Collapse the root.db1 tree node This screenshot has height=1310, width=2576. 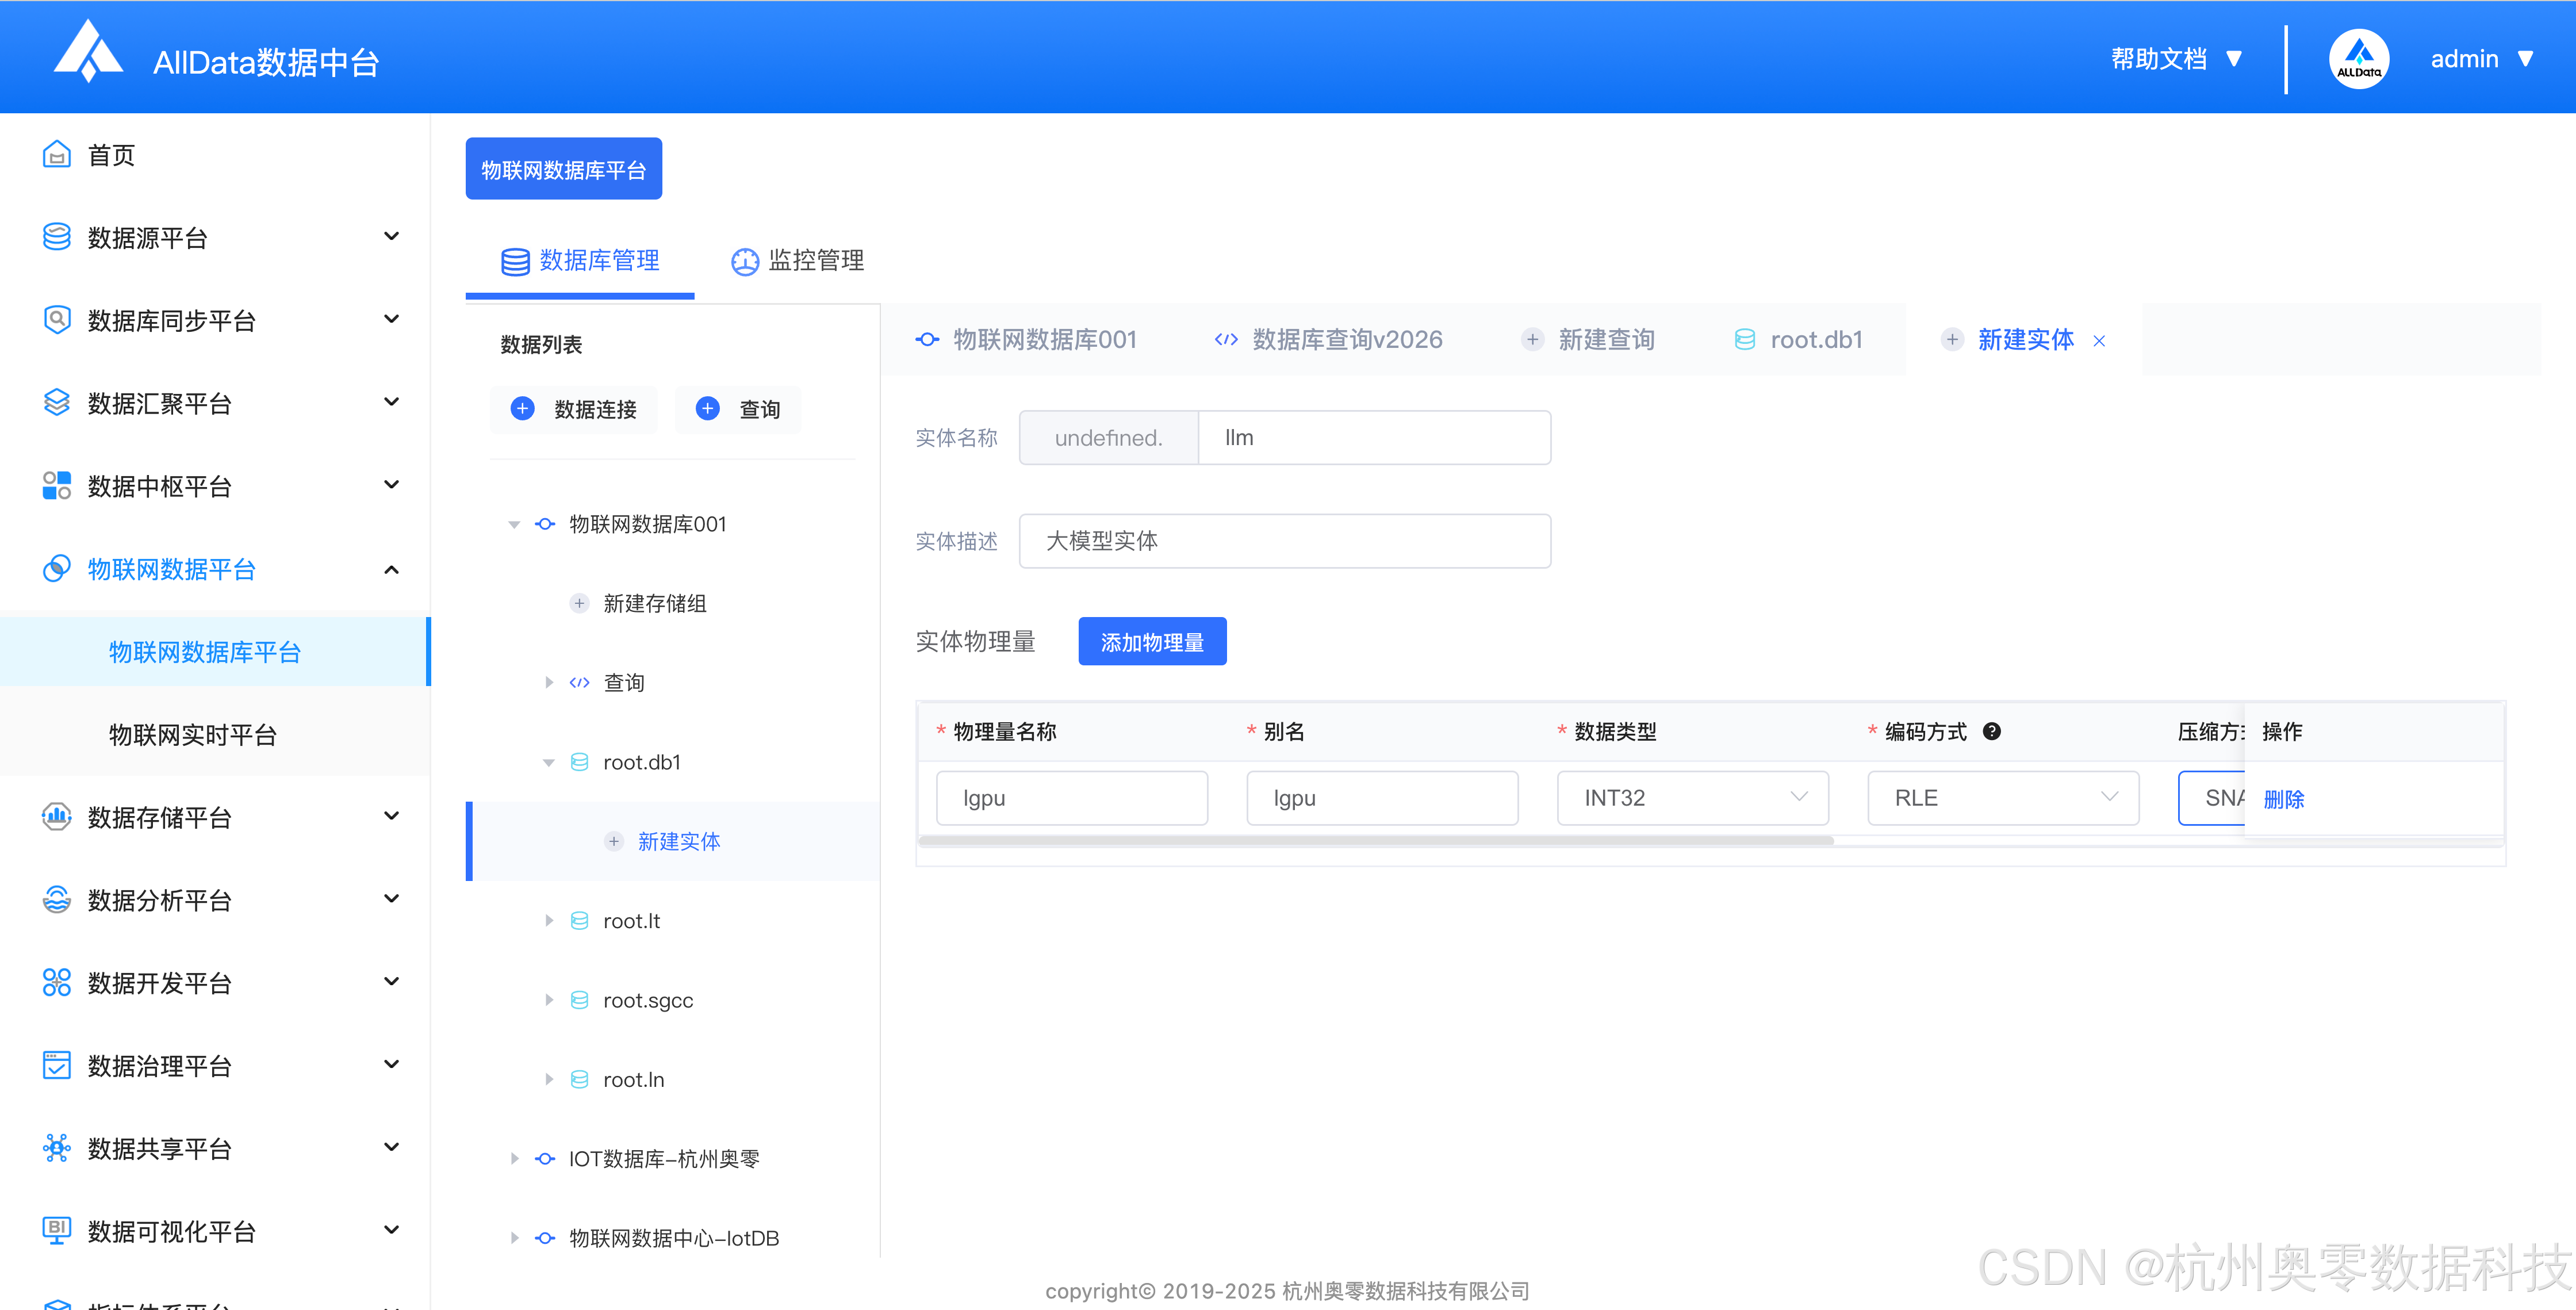(548, 762)
